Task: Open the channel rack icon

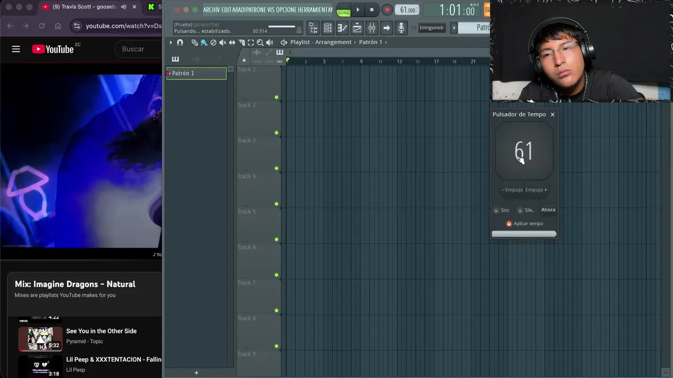Action: click(328, 28)
